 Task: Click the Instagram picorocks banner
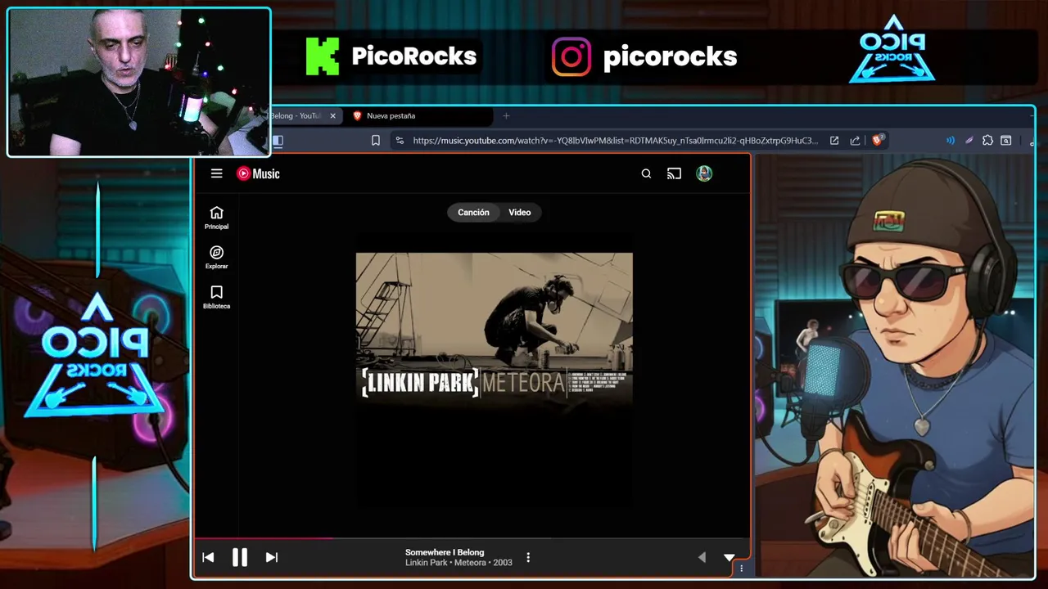pyautogui.click(x=644, y=56)
